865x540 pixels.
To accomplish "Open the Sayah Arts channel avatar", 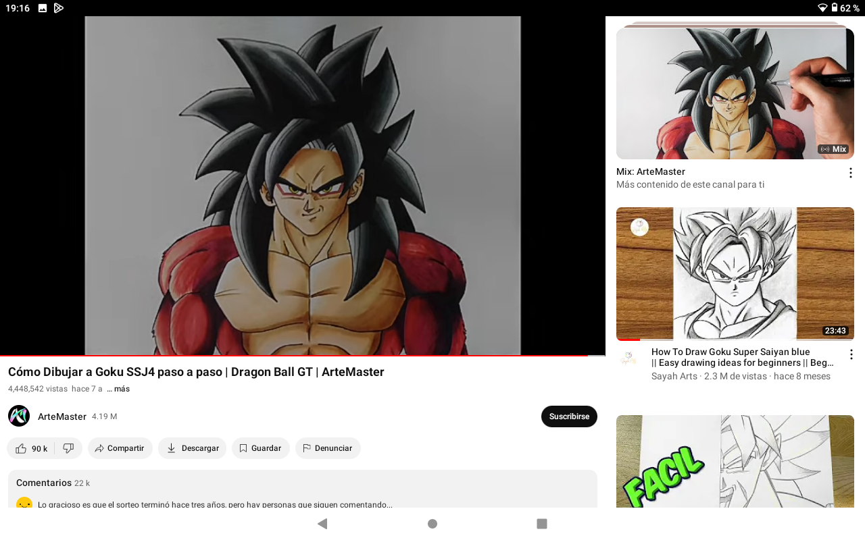I will (630, 358).
